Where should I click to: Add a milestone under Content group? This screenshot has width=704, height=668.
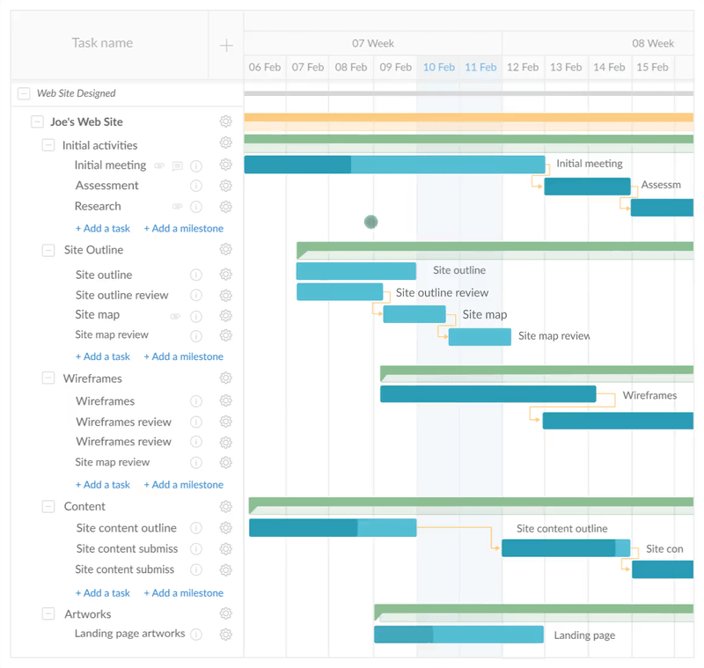[184, 593]
